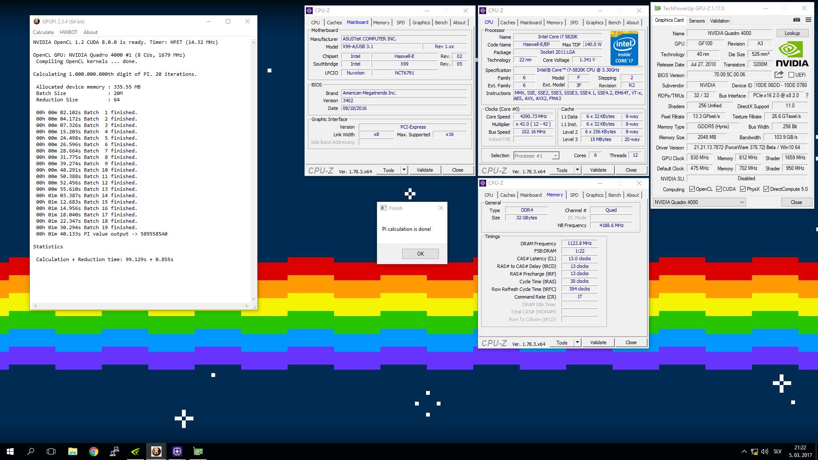The image size is (818, 460).
Task: Open the NVIDIA Quadro 4000 GPU dropdown
Action: click(699, 202)
